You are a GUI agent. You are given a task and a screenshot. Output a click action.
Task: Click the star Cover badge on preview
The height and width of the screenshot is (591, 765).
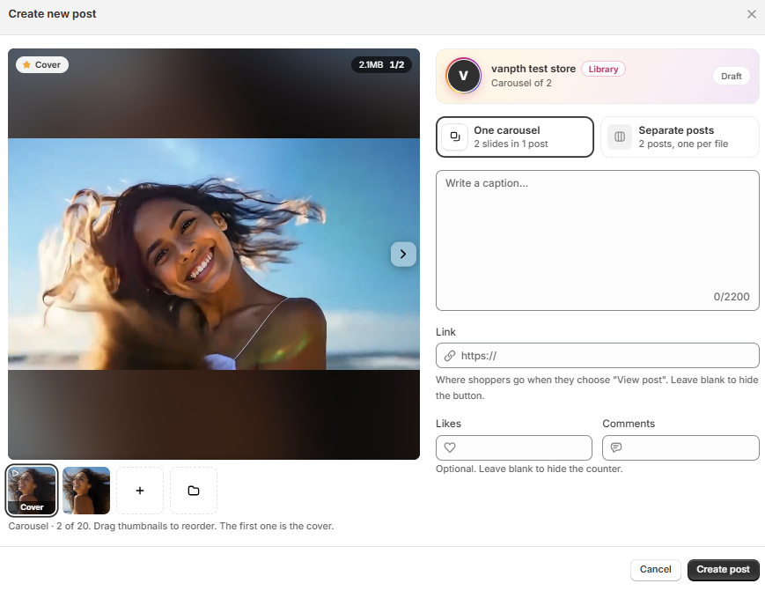point(42,65)
